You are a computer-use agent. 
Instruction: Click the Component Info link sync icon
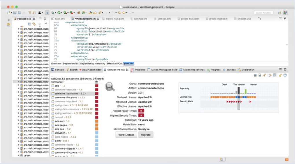pos(280,75)
